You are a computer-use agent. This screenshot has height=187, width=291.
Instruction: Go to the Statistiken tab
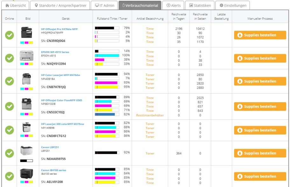tap(200, 5)
